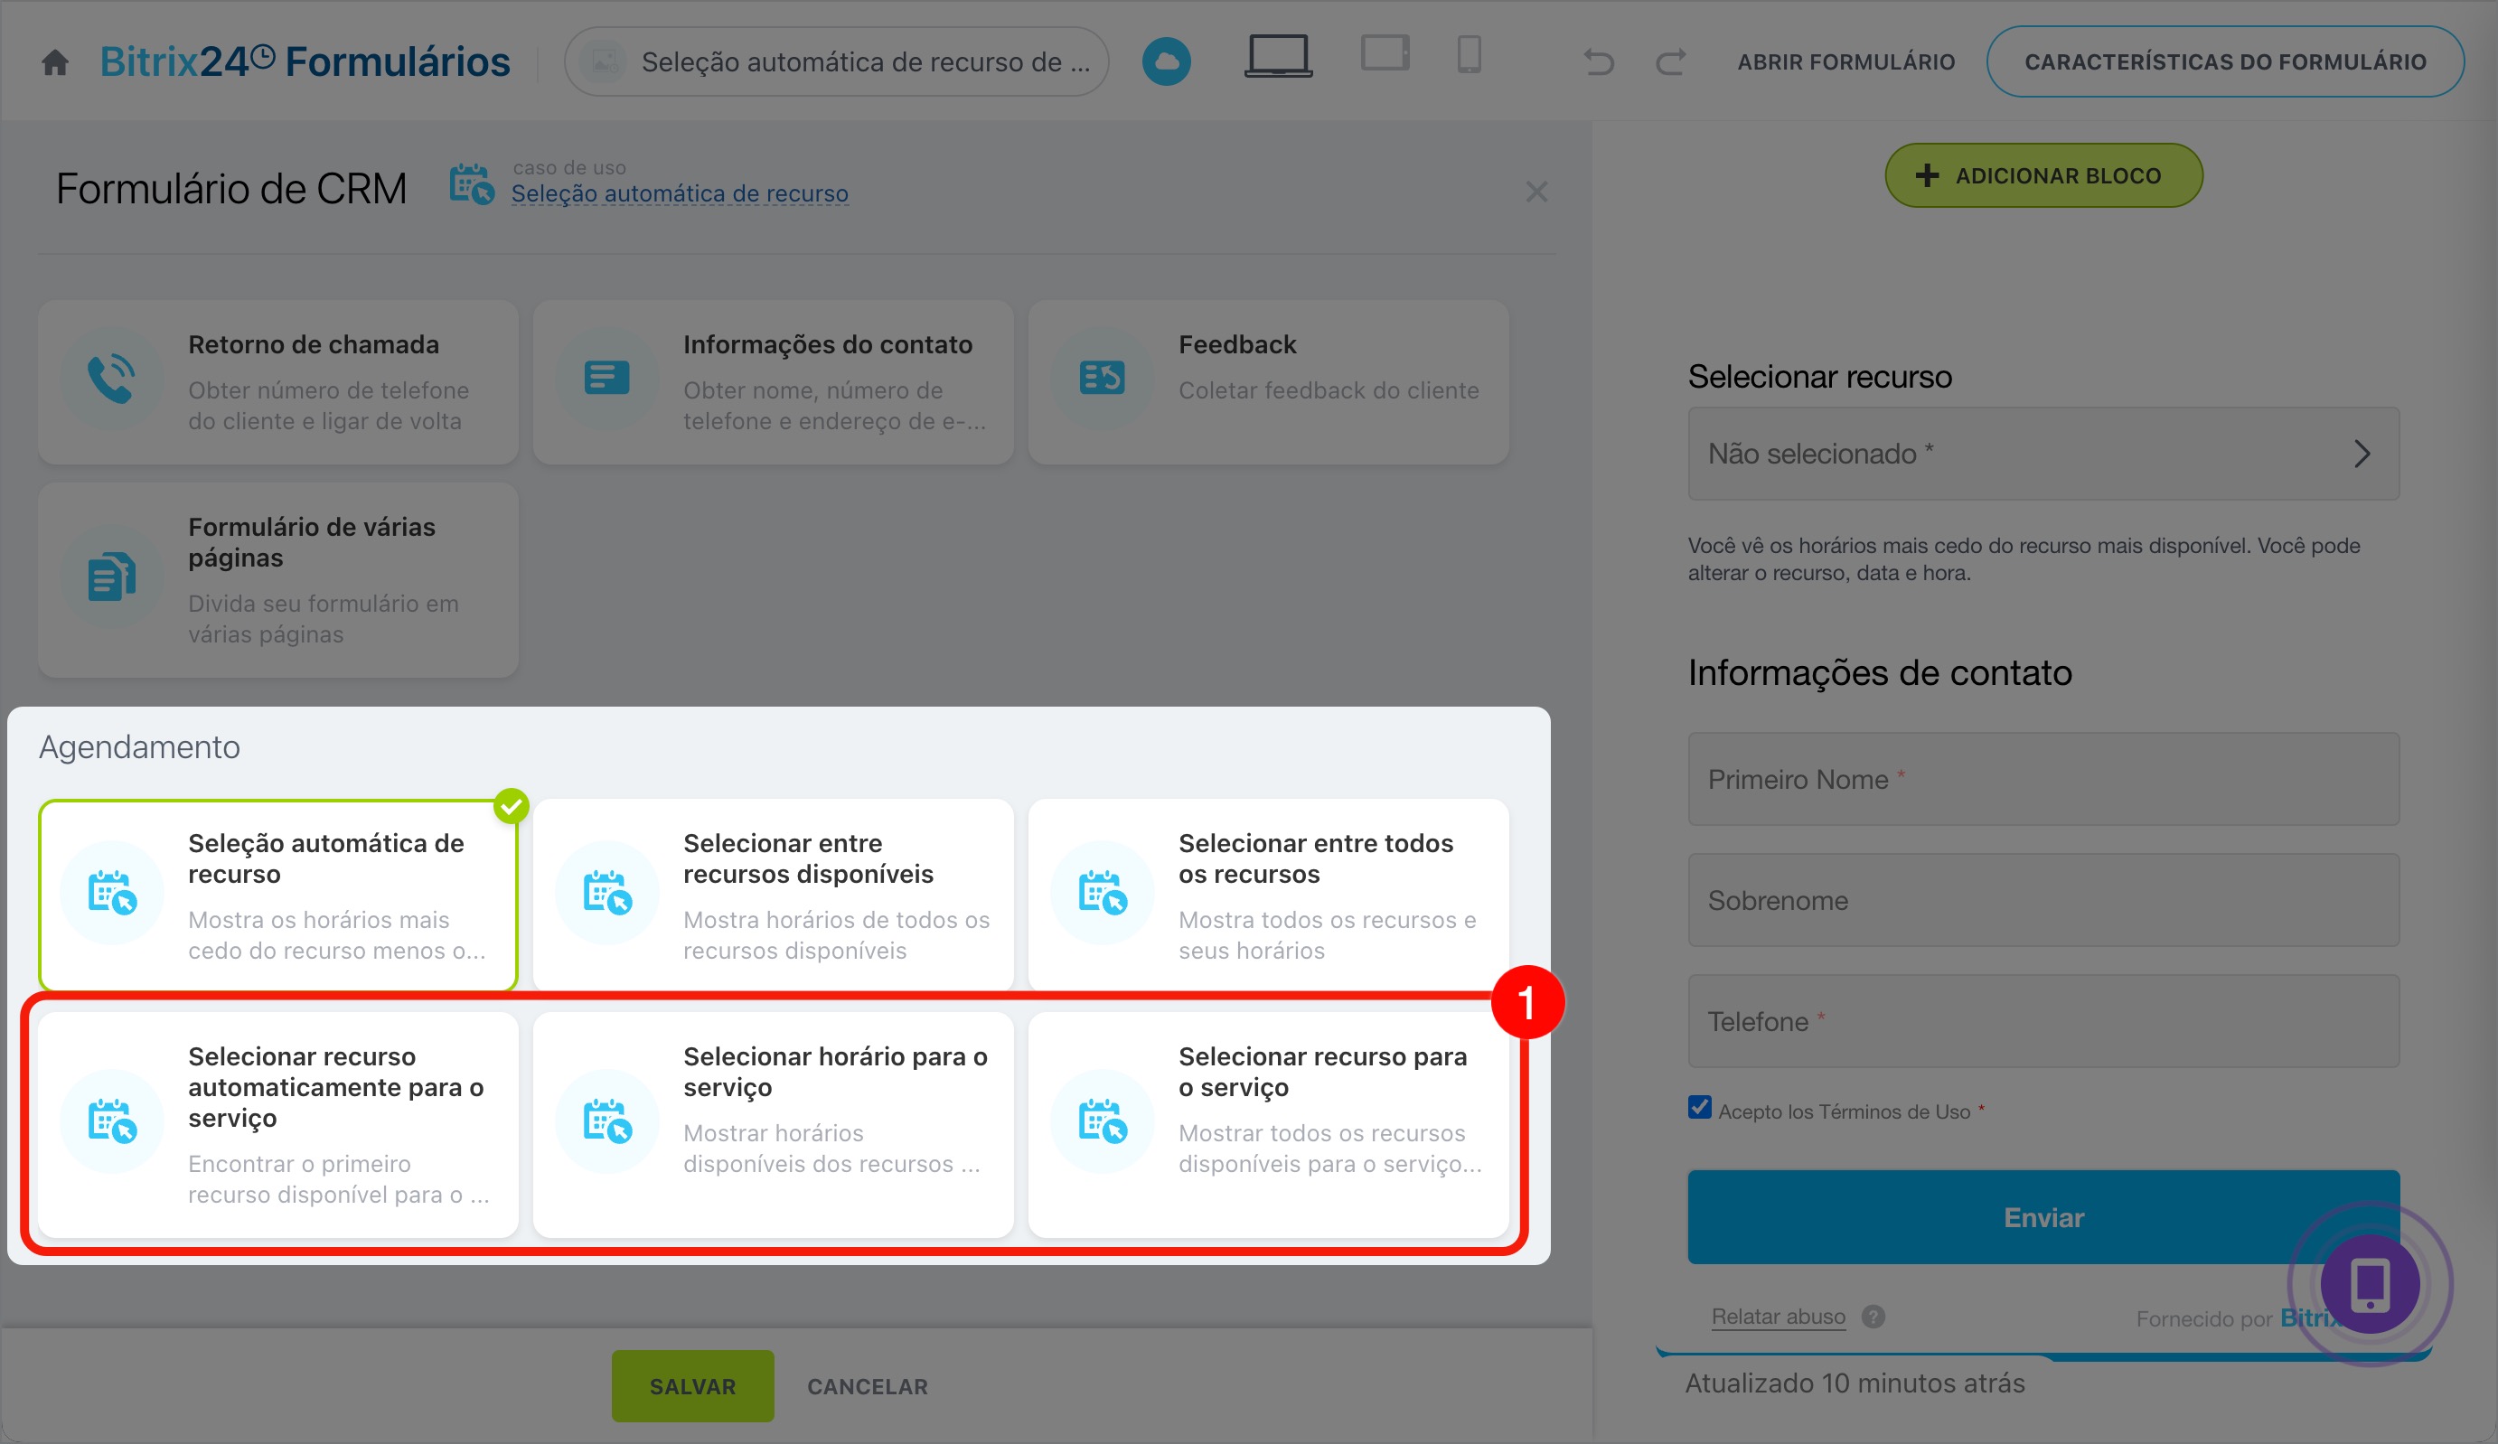Choose Selecionar horário para o serviço card
The image size is (2498, 1444).
click(774, 1124)
